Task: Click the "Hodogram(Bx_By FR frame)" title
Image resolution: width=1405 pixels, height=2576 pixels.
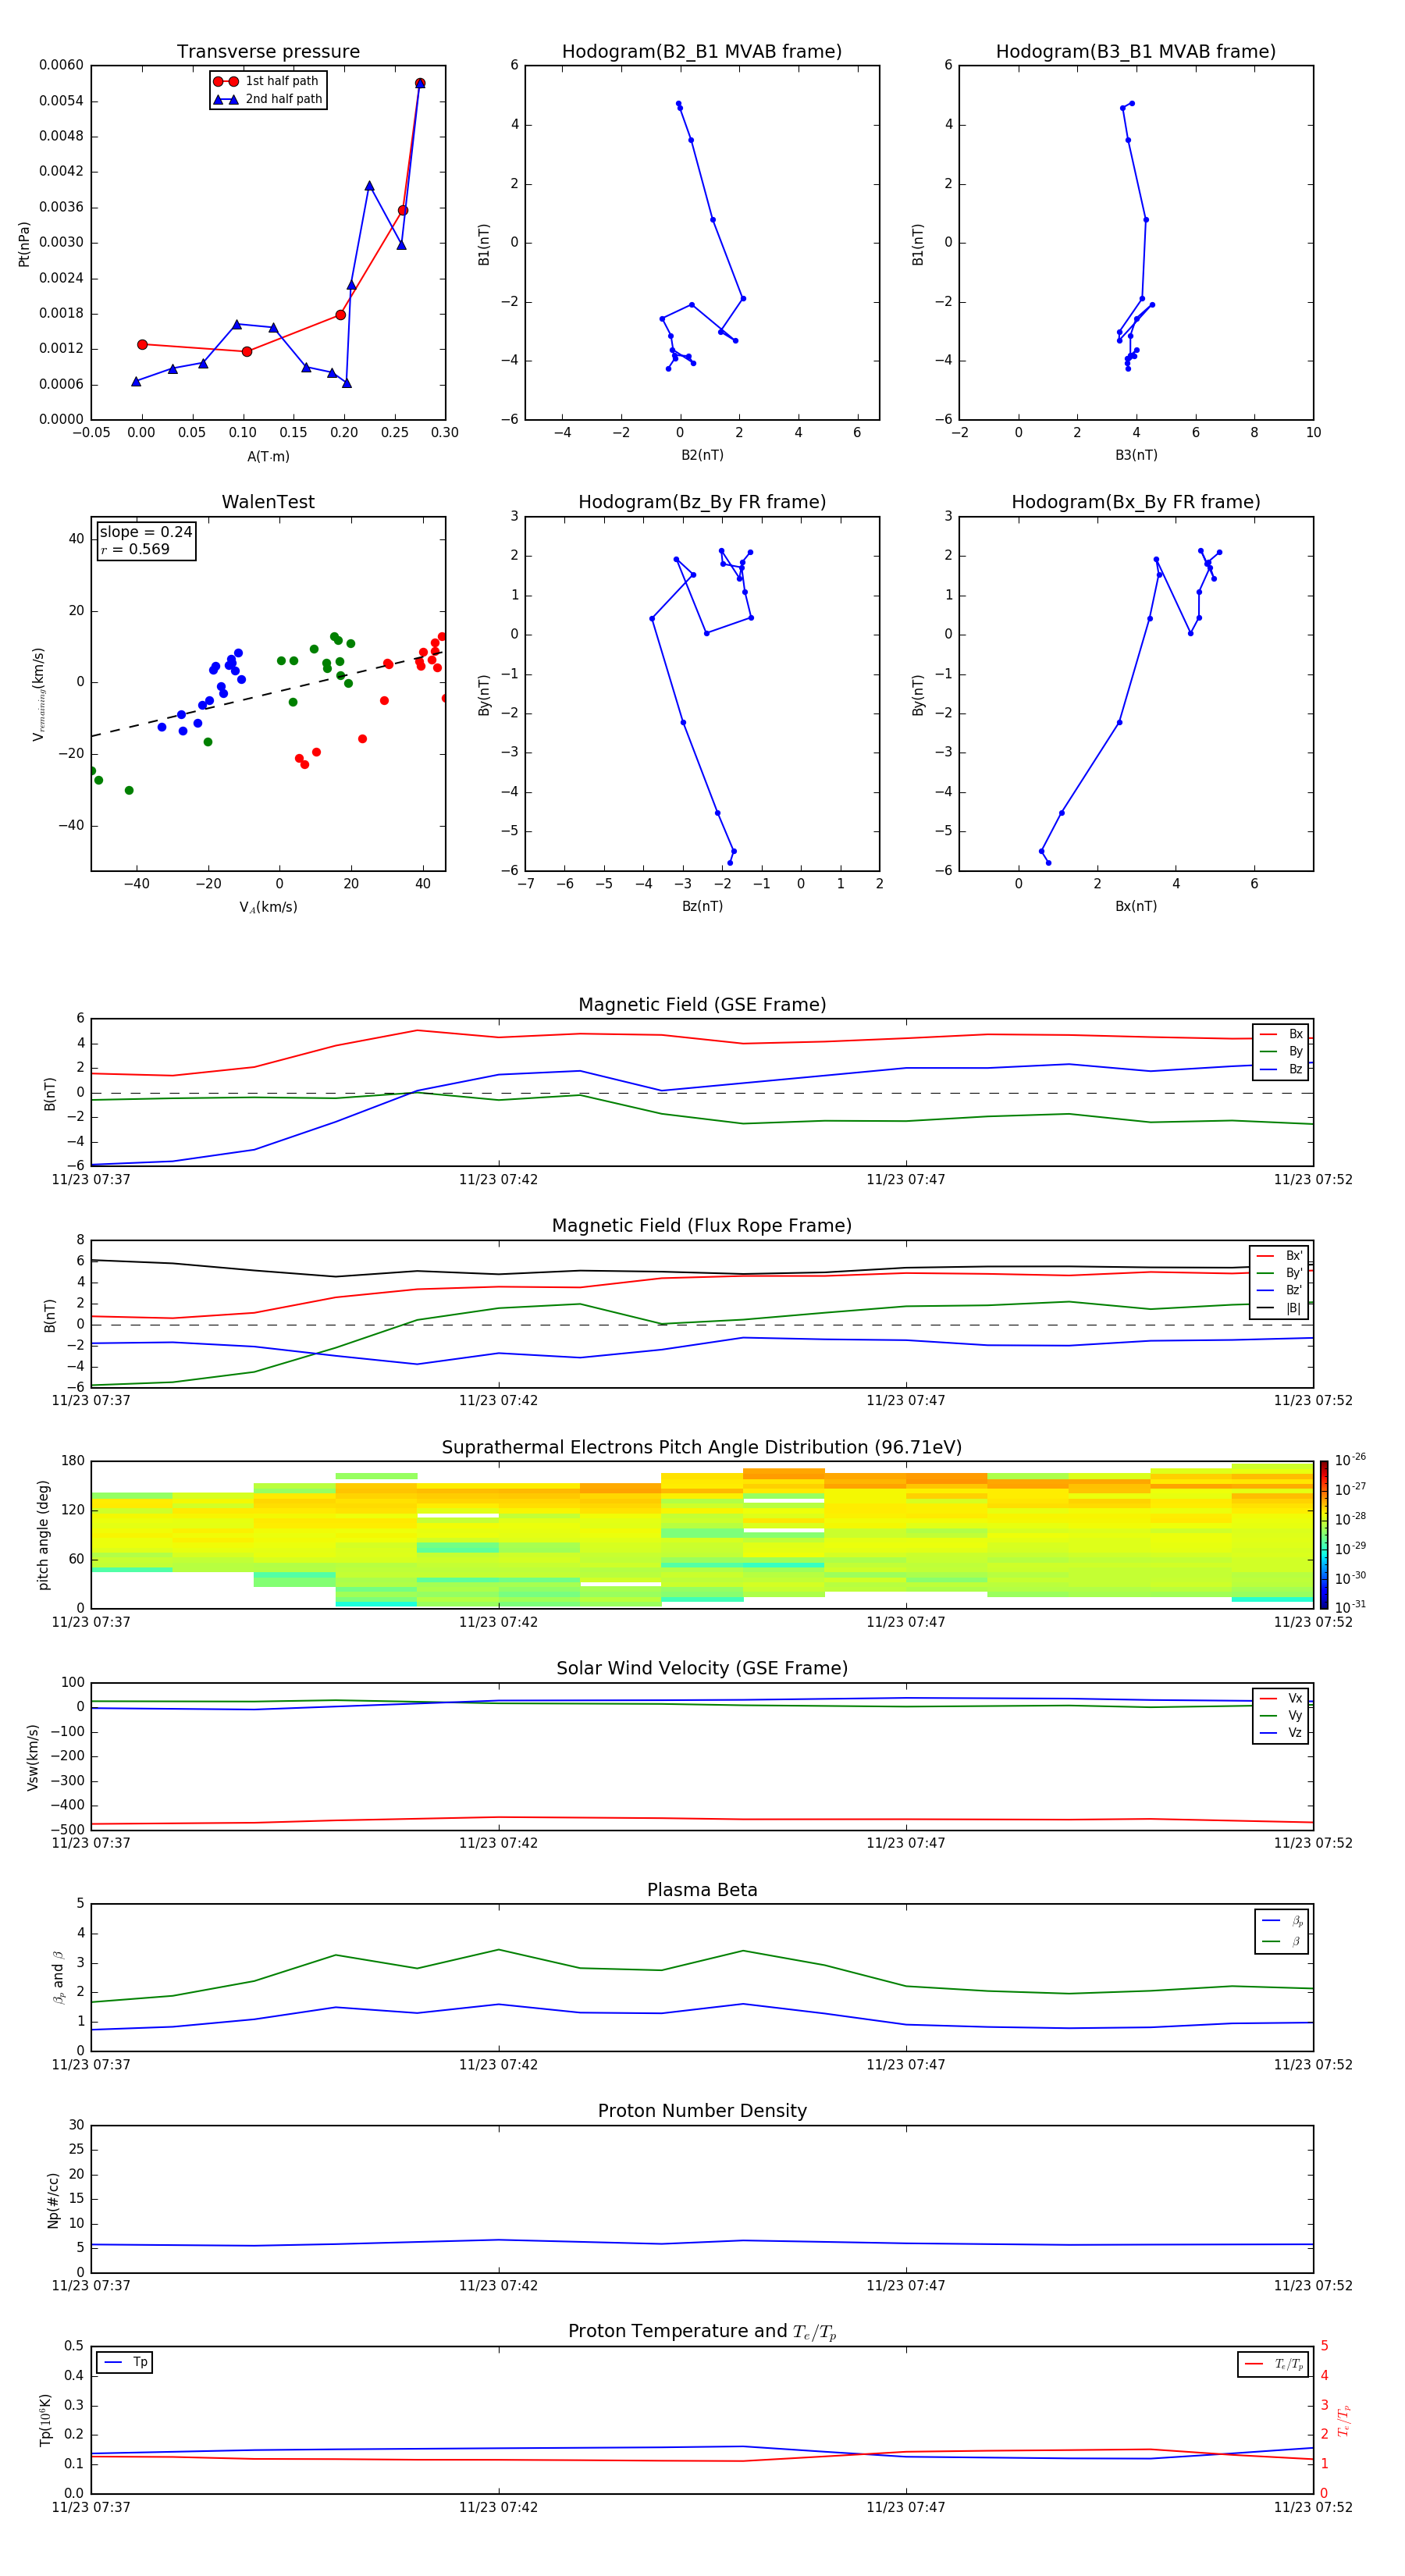Action: tap(1135, 502)
